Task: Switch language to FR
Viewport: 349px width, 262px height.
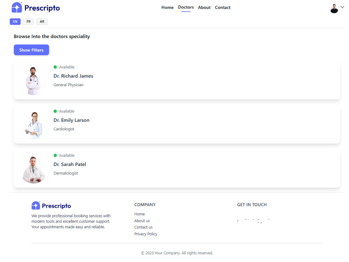Action: click(29, 22)
